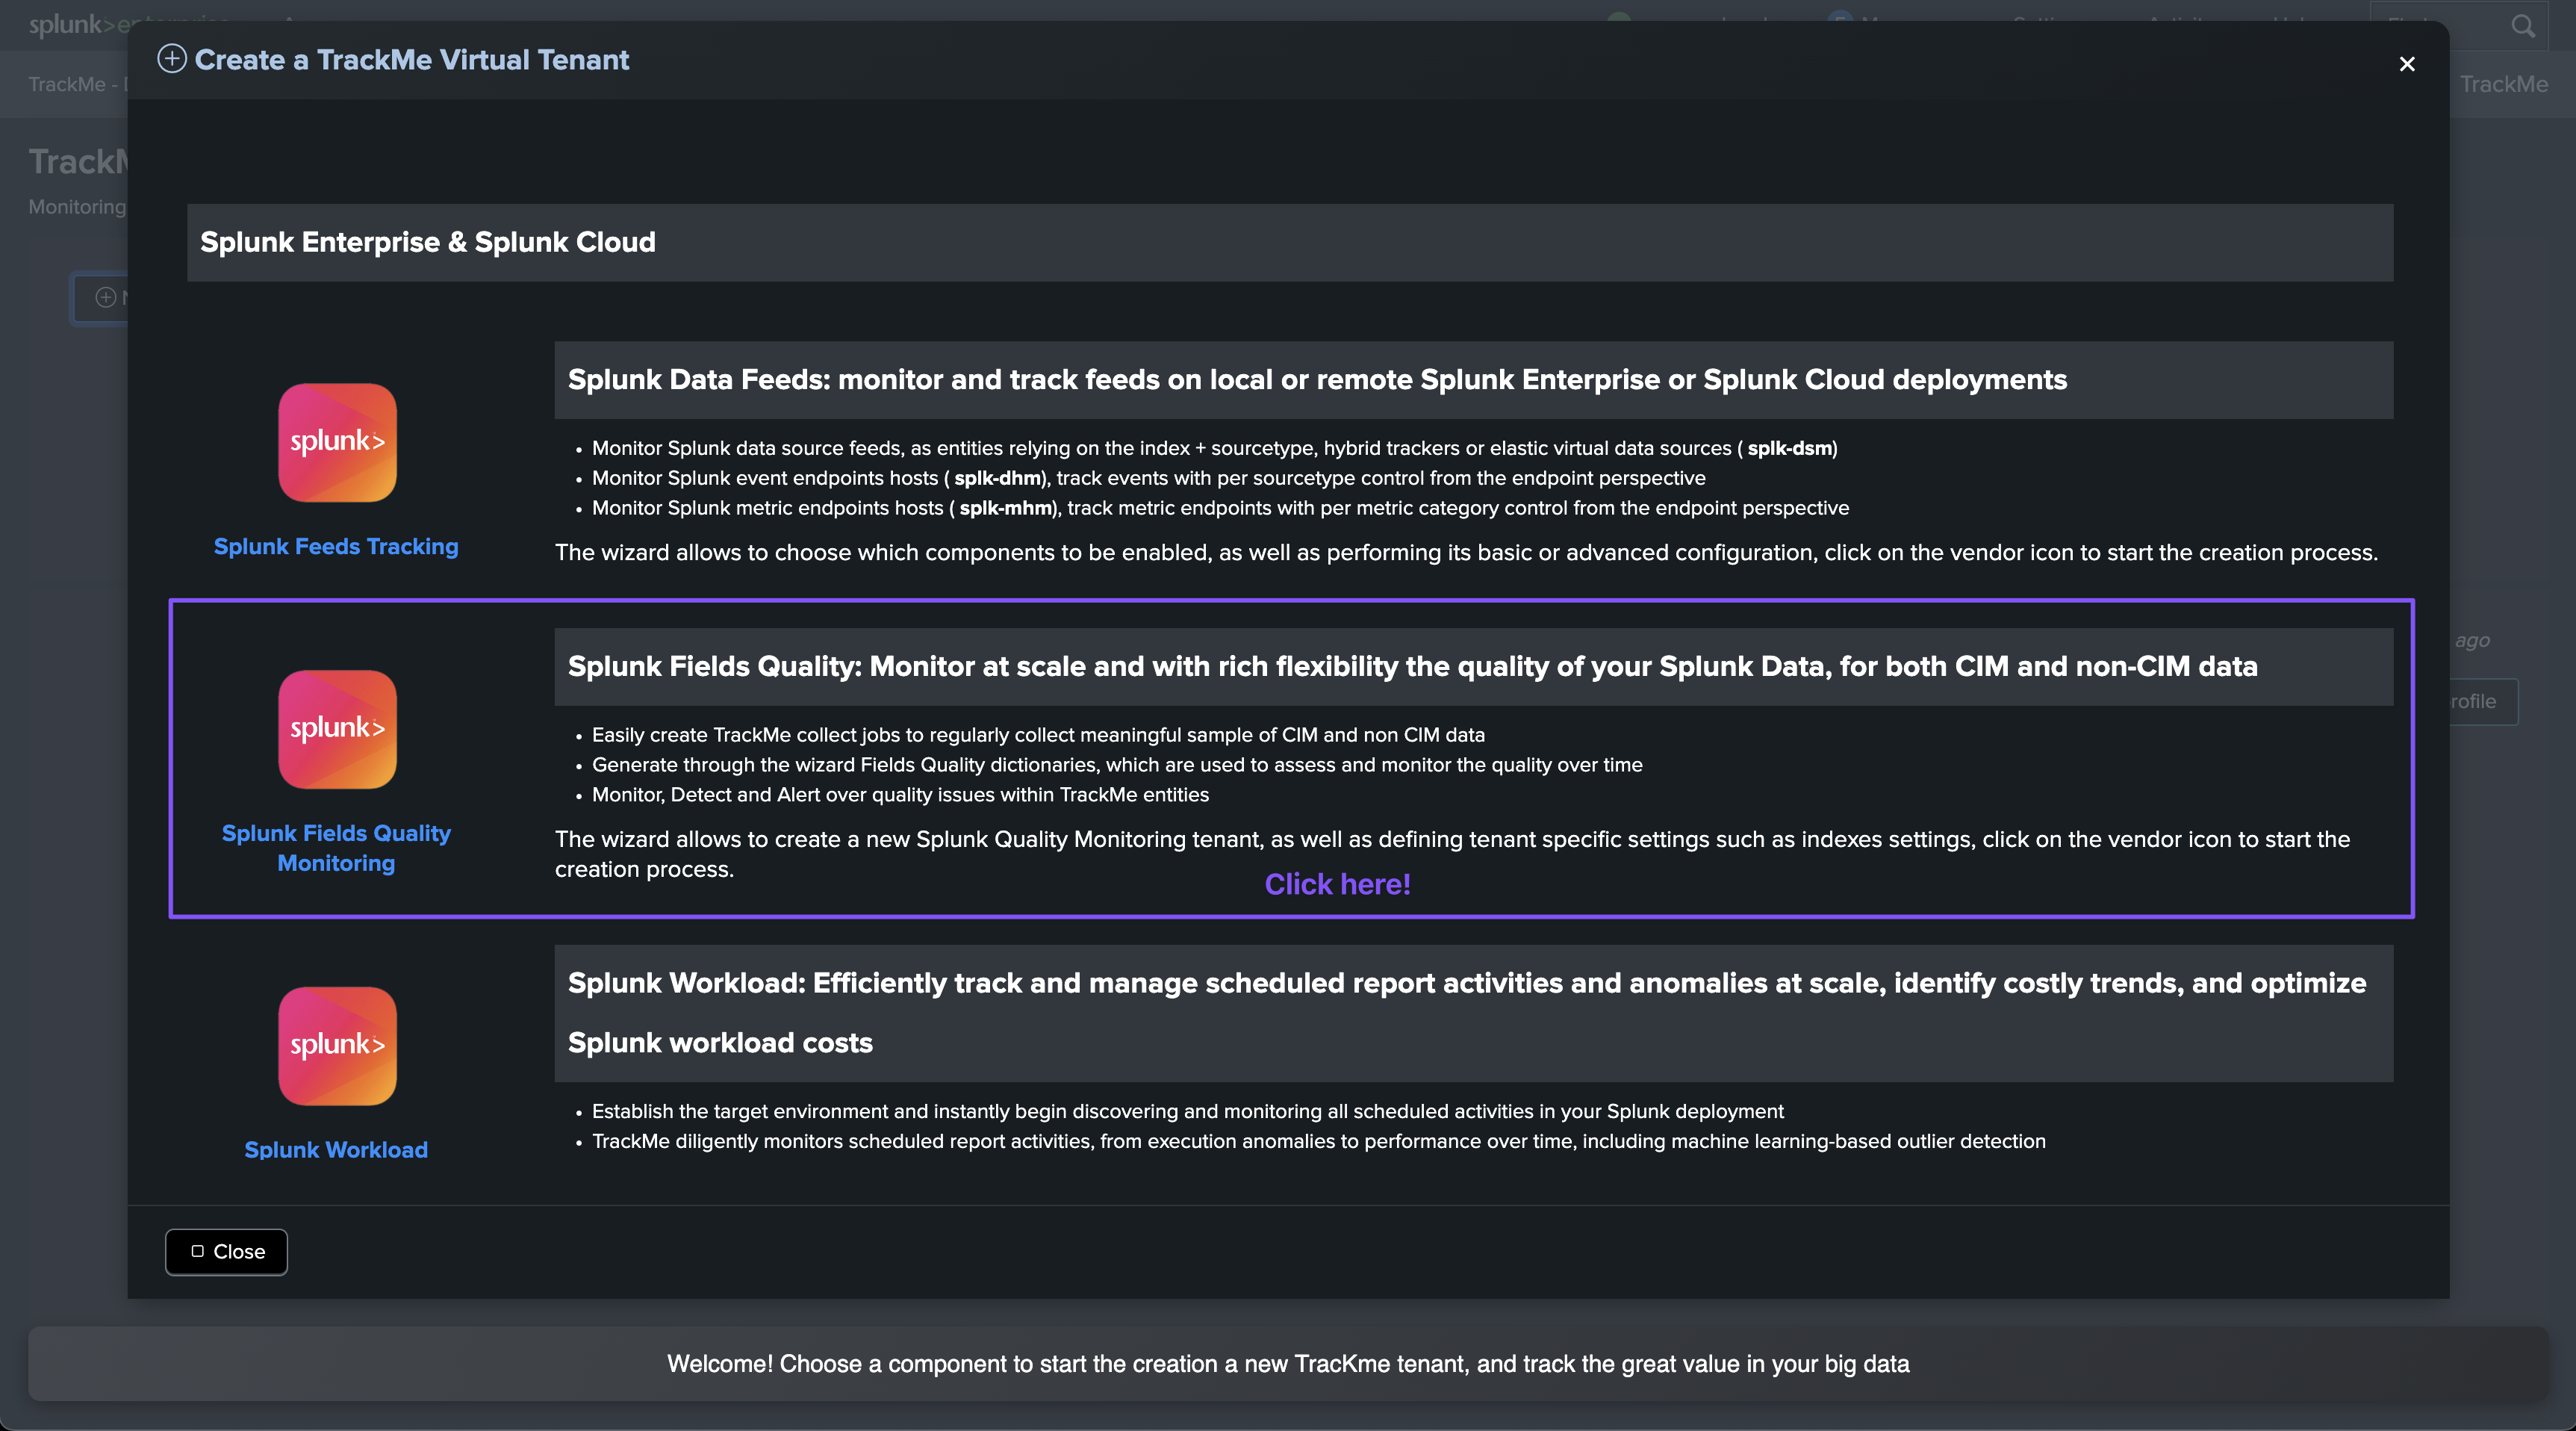Close the dialog with the X icon
Viewport: 2576px width, 1431px height.
coord(2407,64)
